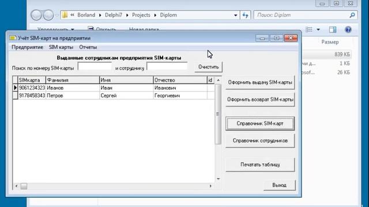
Task: Click Projects in Explorer address path
Action: click(x=141, y=15)
